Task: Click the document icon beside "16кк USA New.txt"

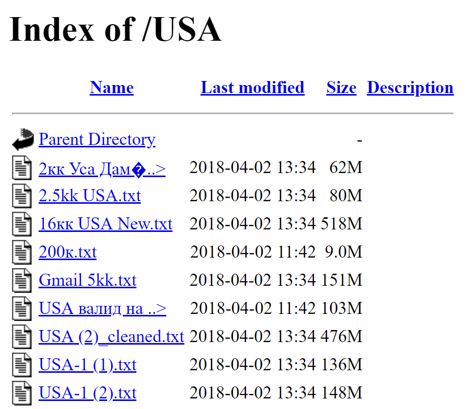Action: coord(21,224)
